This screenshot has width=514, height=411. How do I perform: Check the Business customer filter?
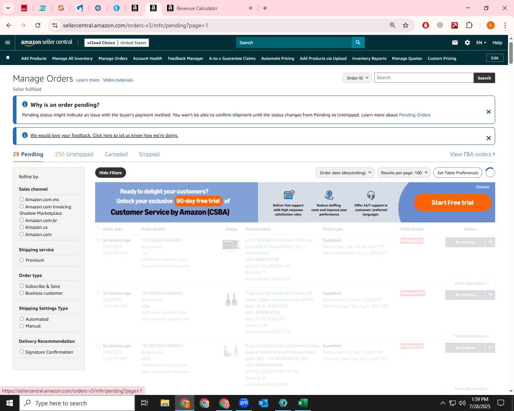[x=22, y=293]
